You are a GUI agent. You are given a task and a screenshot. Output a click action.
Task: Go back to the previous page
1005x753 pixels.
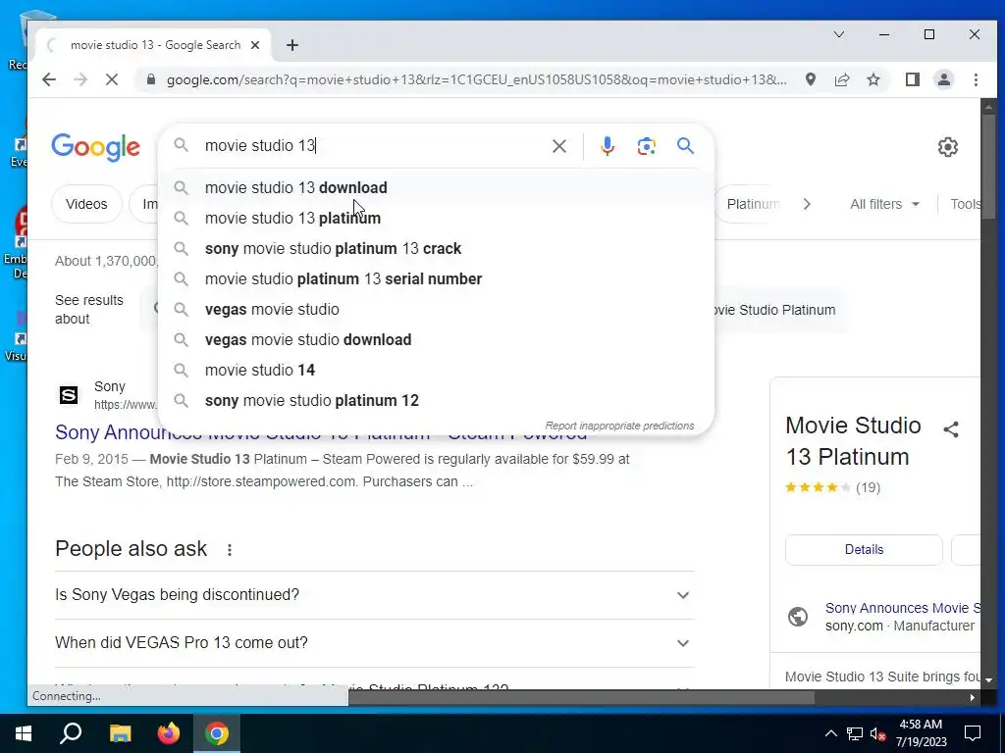49,79
